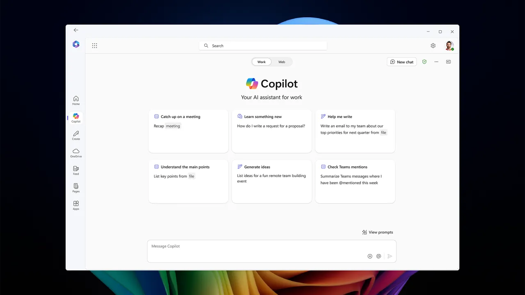This screenshot has width=525, height=295.
Task: Click the attach file plus icon
Action: tap(370, 256)
